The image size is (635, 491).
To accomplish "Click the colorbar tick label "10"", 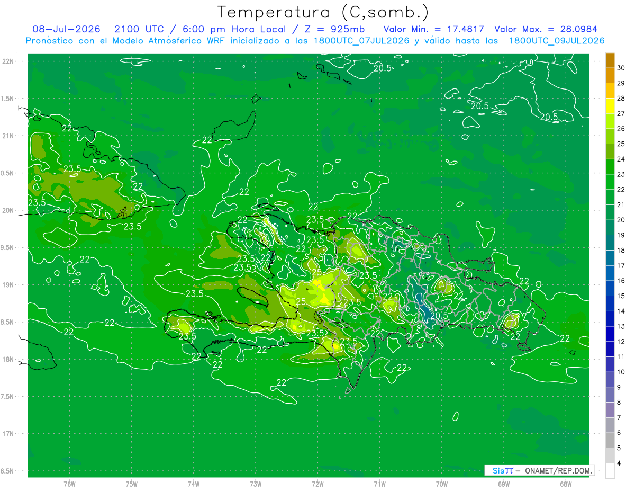I will (621, 372).
